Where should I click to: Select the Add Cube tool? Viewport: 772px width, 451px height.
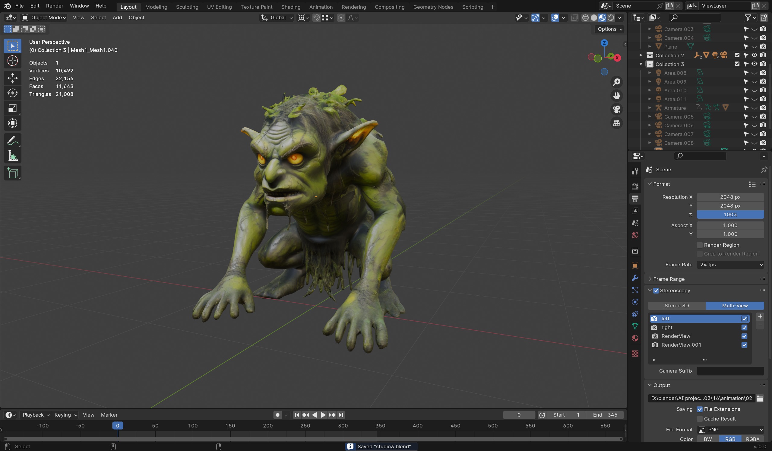[13, 173]
